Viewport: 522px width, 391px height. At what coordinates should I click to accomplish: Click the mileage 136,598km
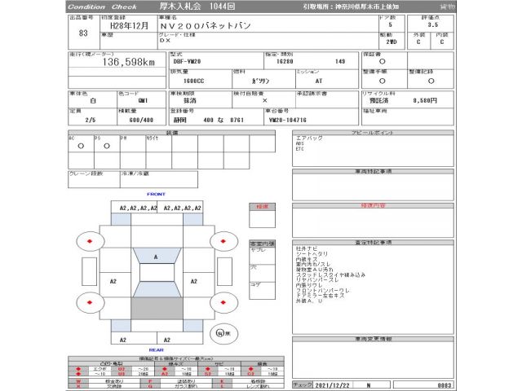[x=129, y=62]
